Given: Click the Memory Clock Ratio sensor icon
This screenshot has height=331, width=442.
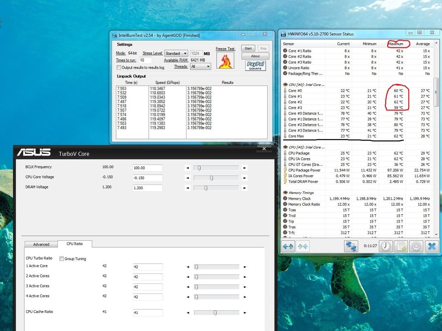Looking at the screenshot, I should 285,204.
